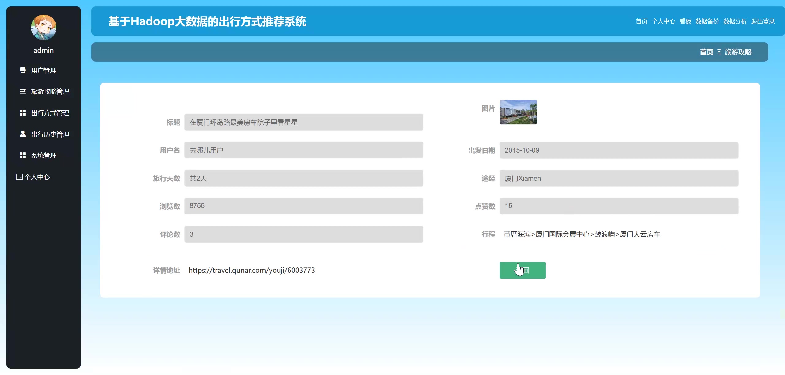Click the 个人中心 card icon in sidebar

(x=19, y=177)
